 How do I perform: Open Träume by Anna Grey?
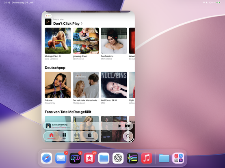58,85
